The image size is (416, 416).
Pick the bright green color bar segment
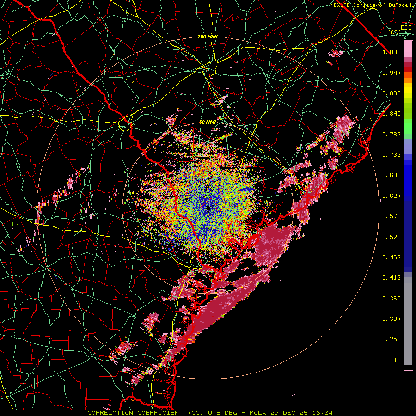[x=408, y=126]
